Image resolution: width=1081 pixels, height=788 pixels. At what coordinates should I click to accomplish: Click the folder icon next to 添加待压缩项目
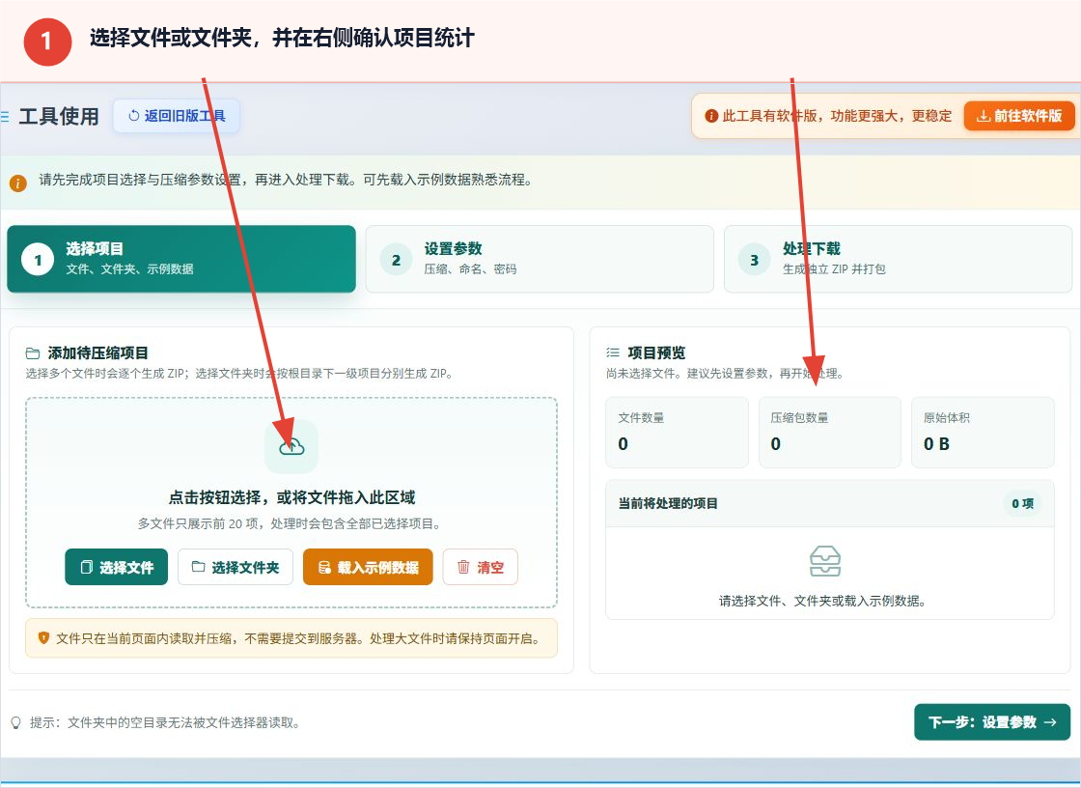pos(33,353)
